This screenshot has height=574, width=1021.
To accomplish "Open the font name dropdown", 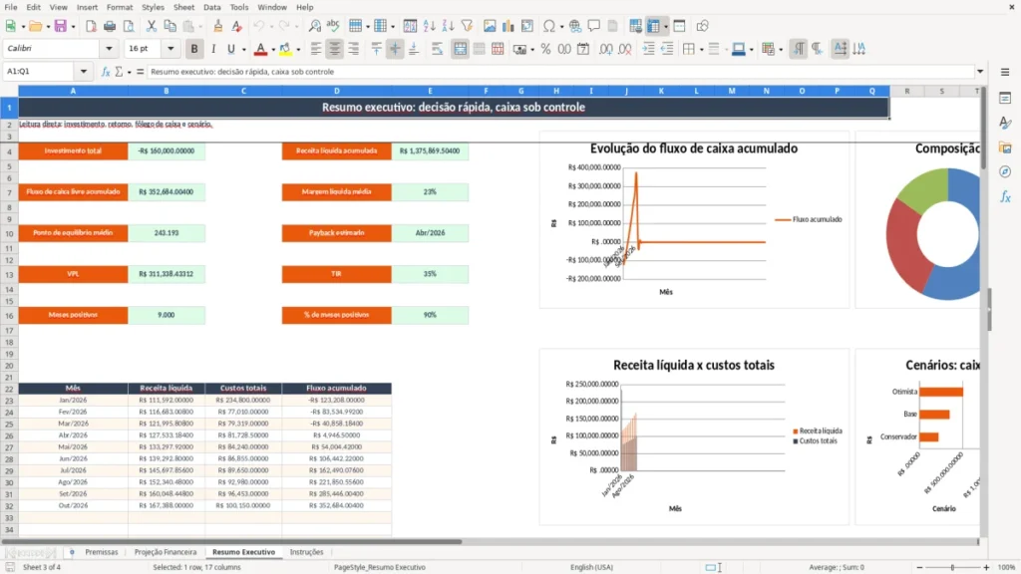I will 109,48.
